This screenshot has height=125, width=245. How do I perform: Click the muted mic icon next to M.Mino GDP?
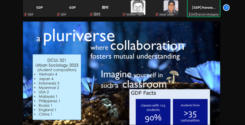pos(124,14)
